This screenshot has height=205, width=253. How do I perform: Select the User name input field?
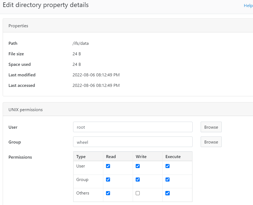(x=133, y=127)
